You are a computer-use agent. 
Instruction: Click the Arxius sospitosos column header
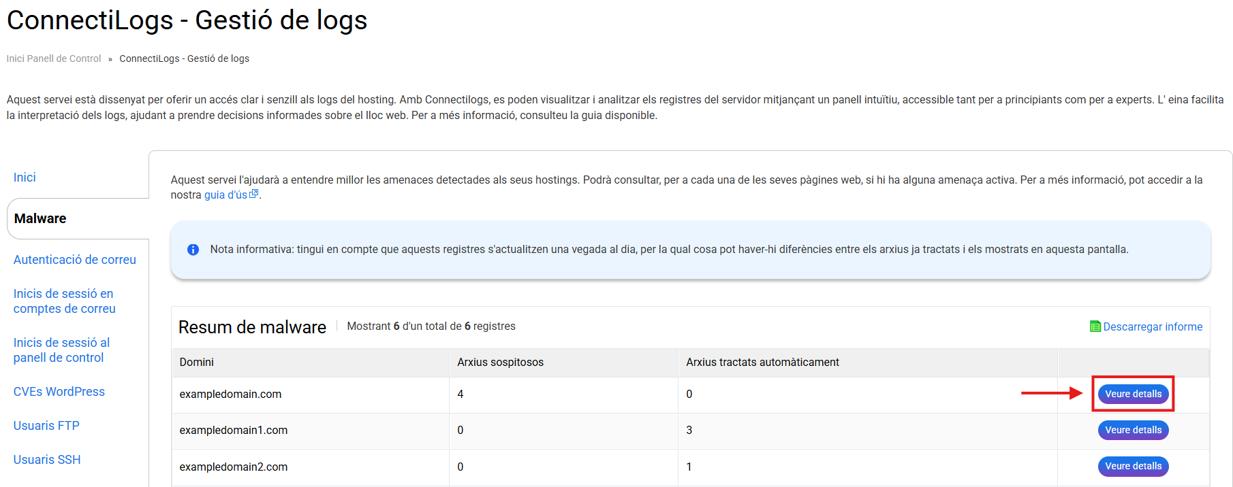(x=500, y=363)
